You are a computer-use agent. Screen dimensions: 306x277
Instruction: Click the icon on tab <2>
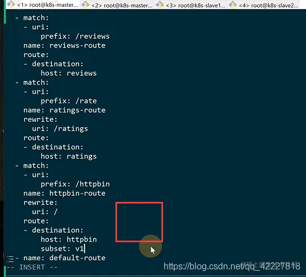tap(85, 4)
